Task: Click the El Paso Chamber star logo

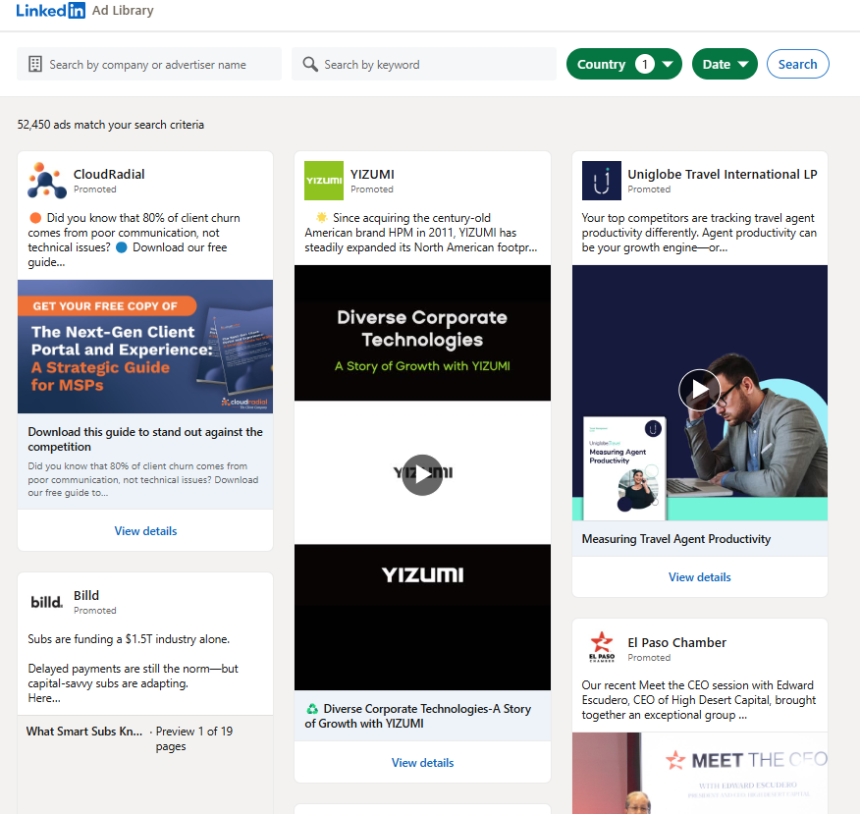Action: tap(602, 647)
